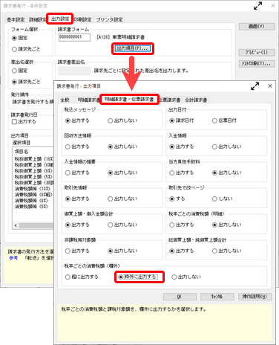279x345 pixels.
Task: Choose 伝票日付 for 出力日付
Action: (x=224, y=120)
